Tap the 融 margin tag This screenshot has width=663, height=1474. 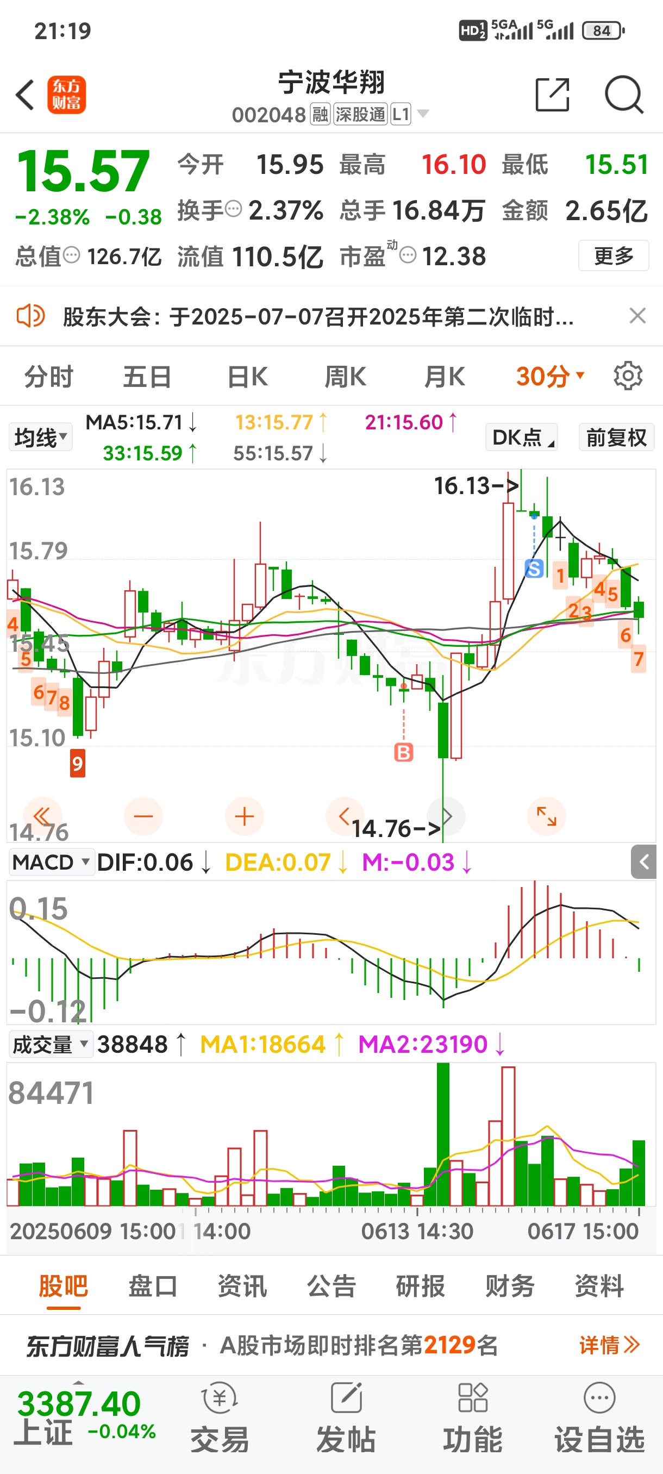(320, 115)
